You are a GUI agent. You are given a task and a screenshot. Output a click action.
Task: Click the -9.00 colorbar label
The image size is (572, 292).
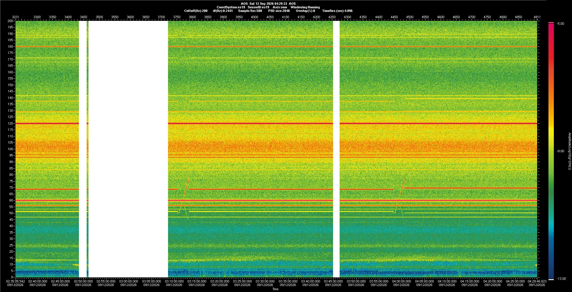pos(560,151)
